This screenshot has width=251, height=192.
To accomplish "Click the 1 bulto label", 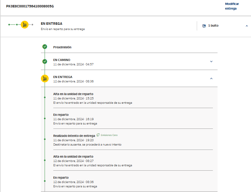I will (x=213, y=26).
